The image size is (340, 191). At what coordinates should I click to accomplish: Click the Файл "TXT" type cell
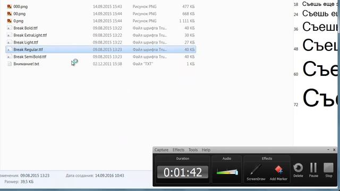tap(143, 64)
